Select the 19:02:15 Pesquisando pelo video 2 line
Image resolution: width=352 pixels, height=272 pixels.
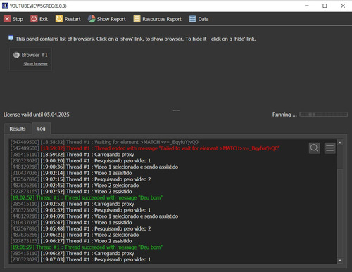coord(80,179)
